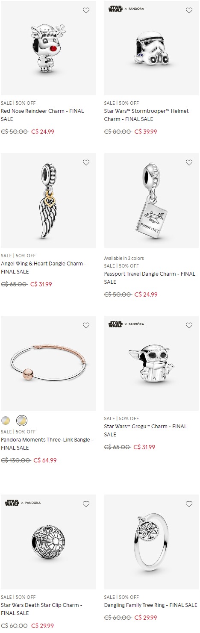Viewport: 200px width, 633px height.
Task: Open the Death Star charm image
Action: point(48,542)
